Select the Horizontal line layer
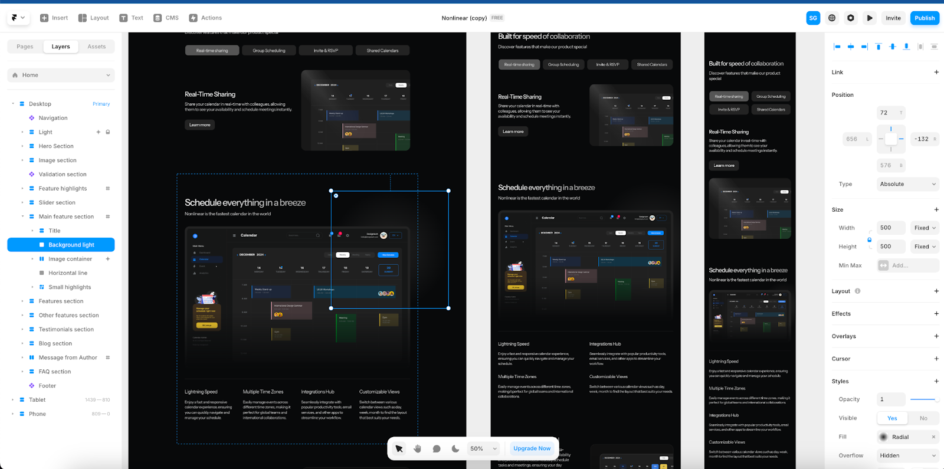This screenshot has height=469, width=944. [68, 273]
